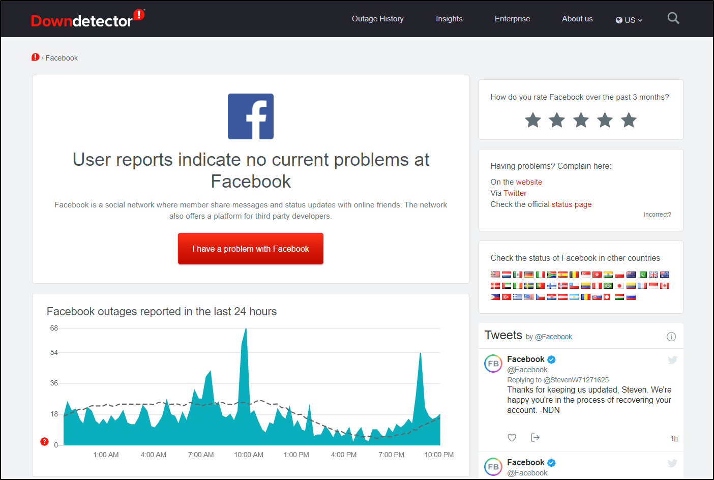The width and height of the screenshot is (714, 480).
Task: Open Facebook account name on second tweet
Action: 526,462
